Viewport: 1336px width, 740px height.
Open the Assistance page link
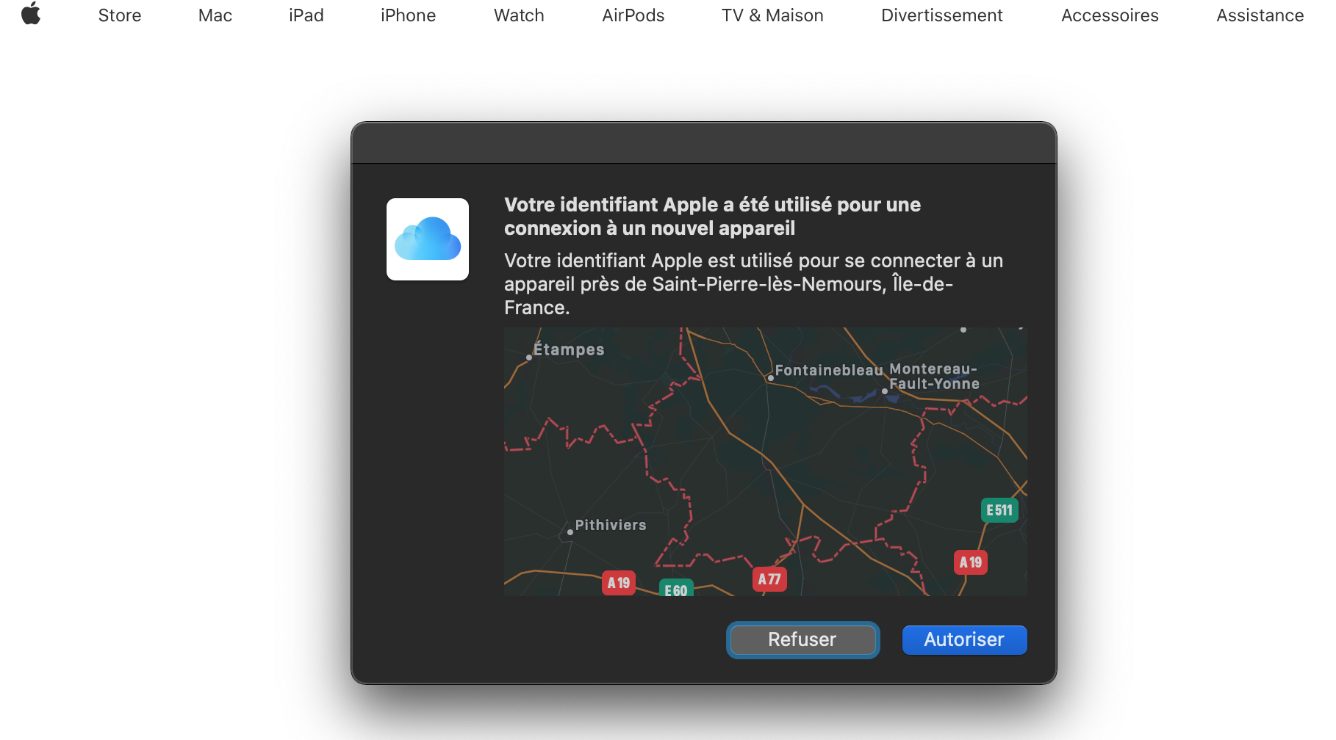click(x=1260, y=15)
